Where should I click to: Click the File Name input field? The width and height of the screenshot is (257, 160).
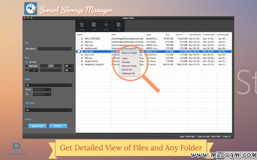point(55,49)
